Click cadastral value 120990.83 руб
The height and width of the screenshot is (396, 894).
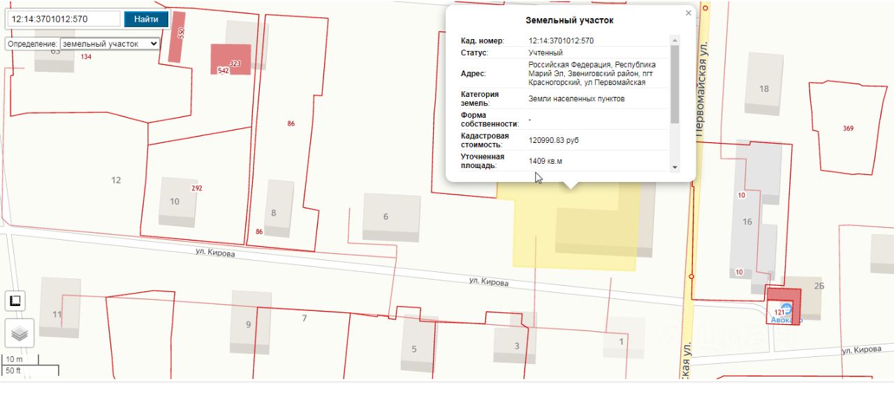pyautogui.click(x=554, y=140)
